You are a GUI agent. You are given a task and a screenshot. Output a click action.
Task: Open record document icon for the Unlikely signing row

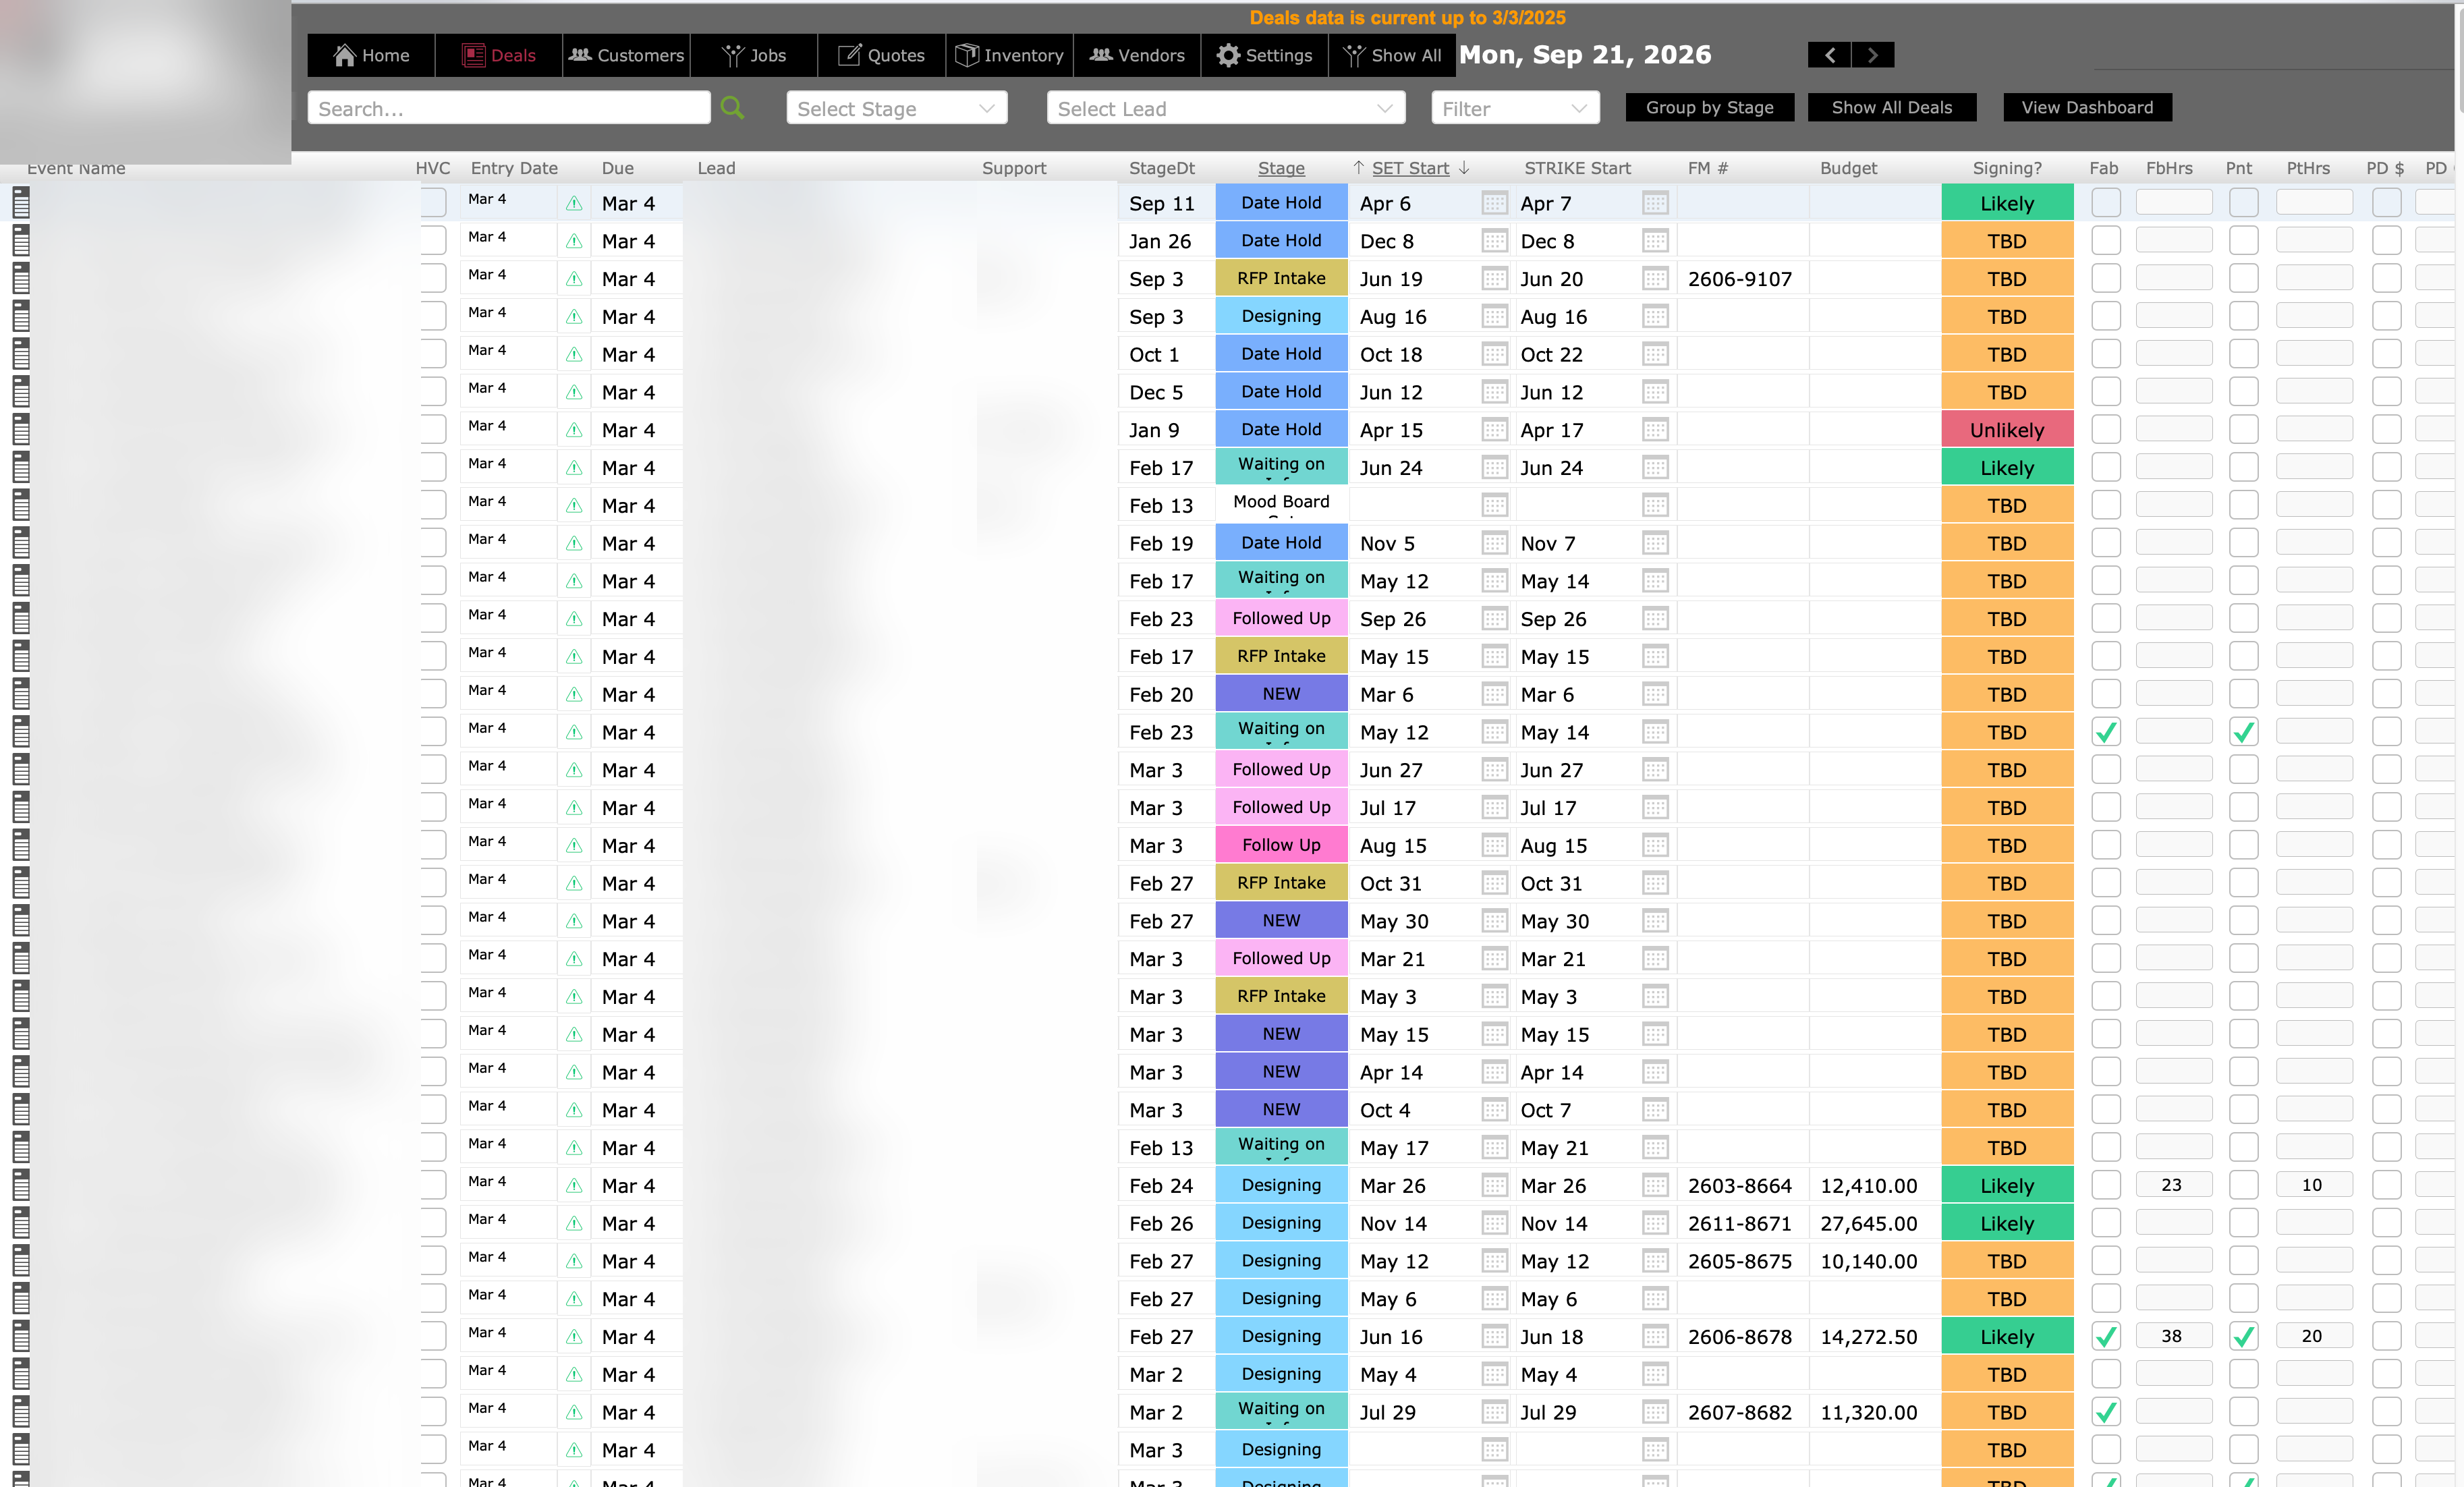coord(21,430)
